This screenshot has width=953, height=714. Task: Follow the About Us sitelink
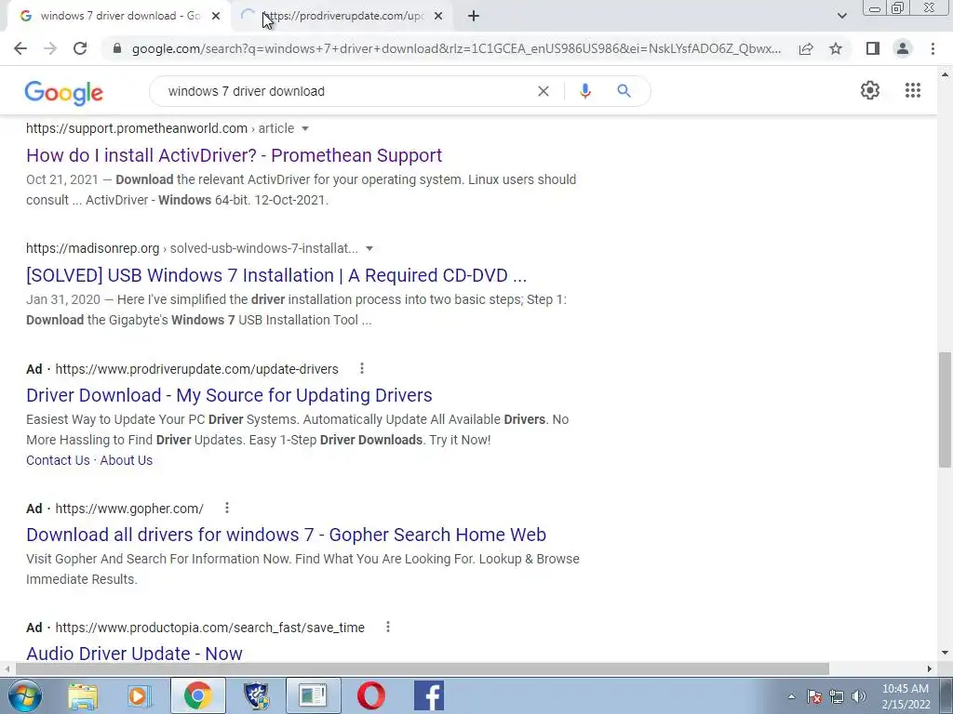(x=127, y=460)
